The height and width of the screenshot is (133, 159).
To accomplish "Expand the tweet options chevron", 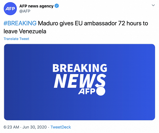I will pyautogui.click(x=153, y=5).
